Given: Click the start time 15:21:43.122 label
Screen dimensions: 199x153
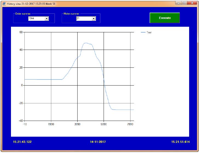Looking at the screenshot, I should point(22,142).
